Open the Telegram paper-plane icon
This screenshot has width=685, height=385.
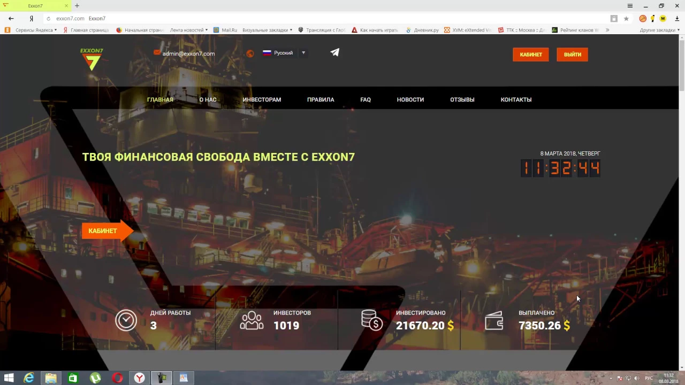click(x=334, y=52)
